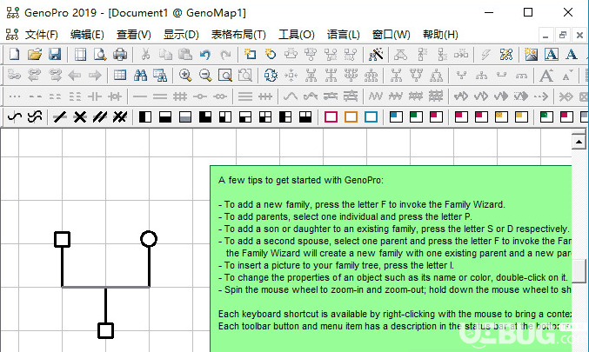Select the mother circle on the canvas
The width and height of the screenshot is (589, 352).
click(149, 239)
